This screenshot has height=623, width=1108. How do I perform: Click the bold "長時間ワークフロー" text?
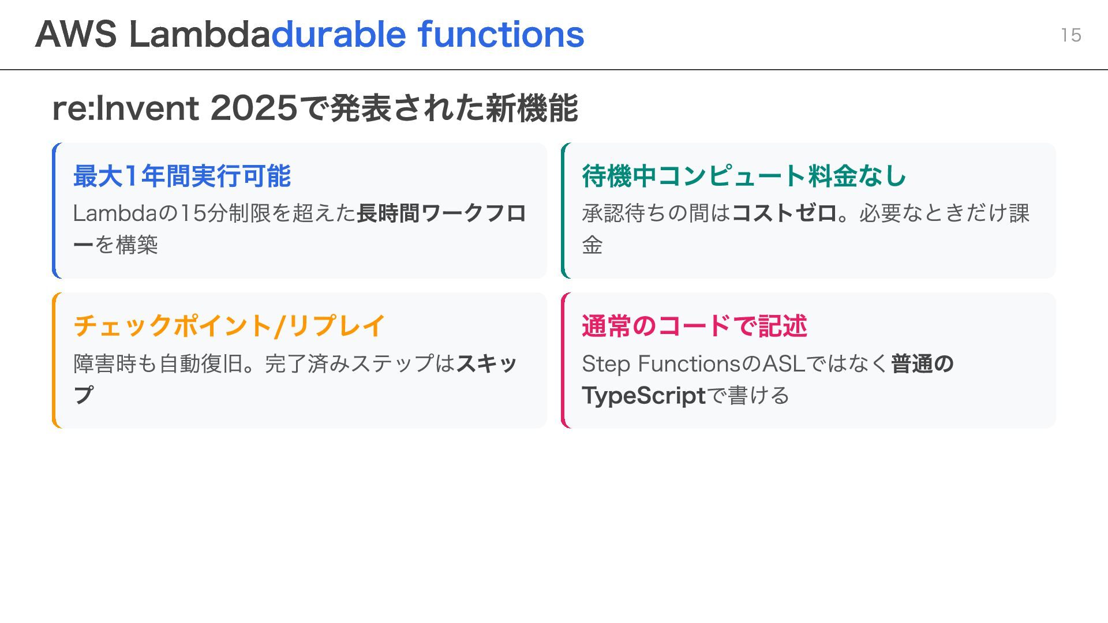441,213
